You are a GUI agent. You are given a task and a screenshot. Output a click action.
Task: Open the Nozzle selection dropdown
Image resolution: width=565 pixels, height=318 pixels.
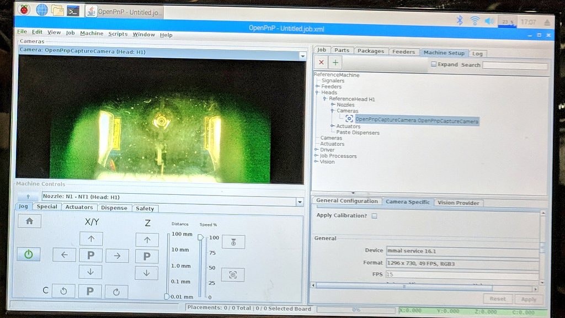pyautogui.click(x=300, y=202)
